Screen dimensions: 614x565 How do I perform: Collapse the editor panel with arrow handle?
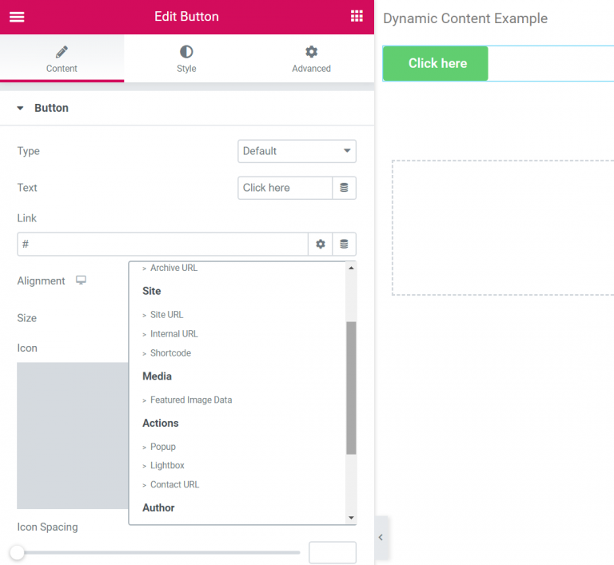click(x=381, y=538)
